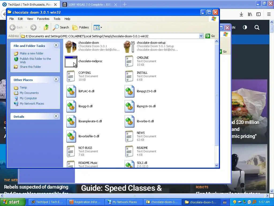Image resolution: width=274 pixels, height=206 pixels.
Task: Select the chocolate-midiproc program icon
Action: point(71,61)
